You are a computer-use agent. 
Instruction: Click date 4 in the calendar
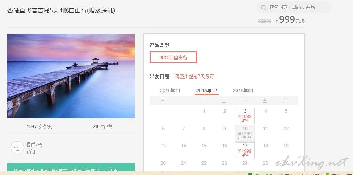(265, 111)
